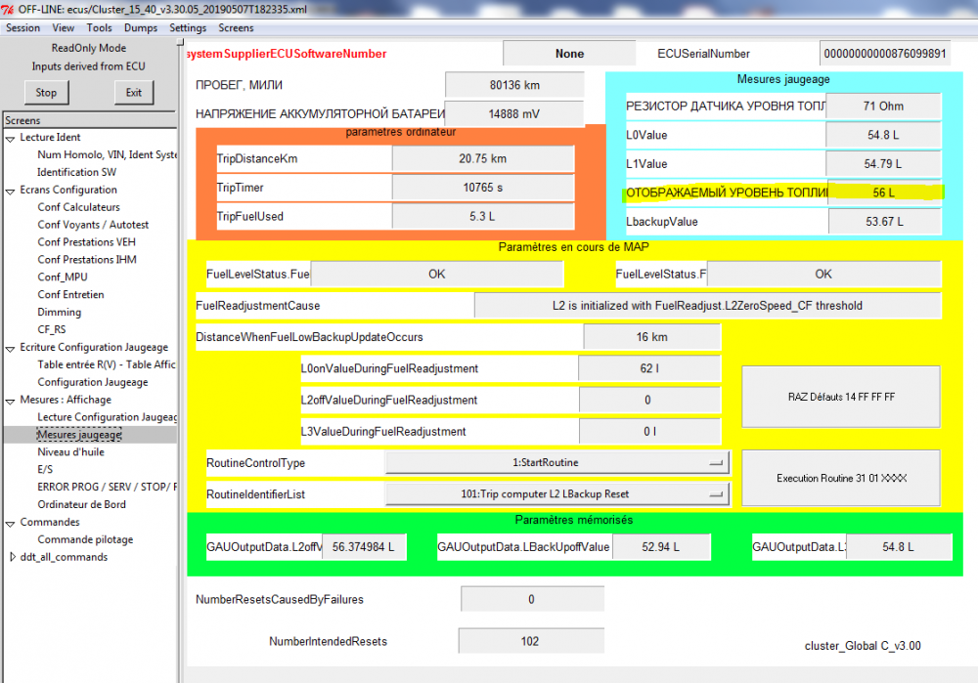This screenshot has width=978, height=683.
Task: Collapse the Commandes tree node
Action: coord(10,523)
